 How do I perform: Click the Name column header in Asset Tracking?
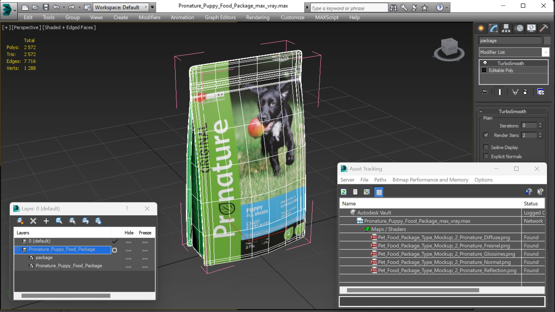[430, 203]
